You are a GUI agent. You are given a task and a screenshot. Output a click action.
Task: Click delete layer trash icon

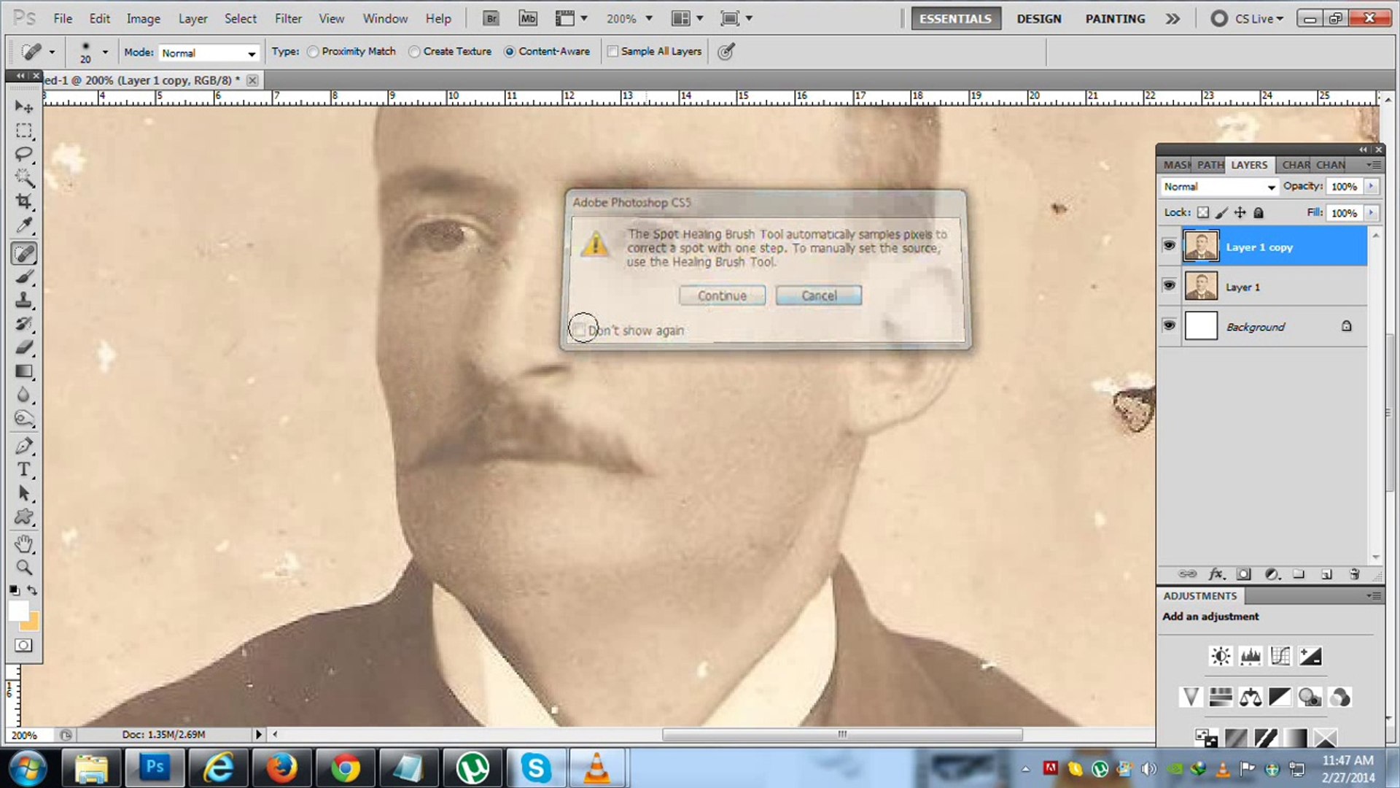click(x=1354, y=574)
